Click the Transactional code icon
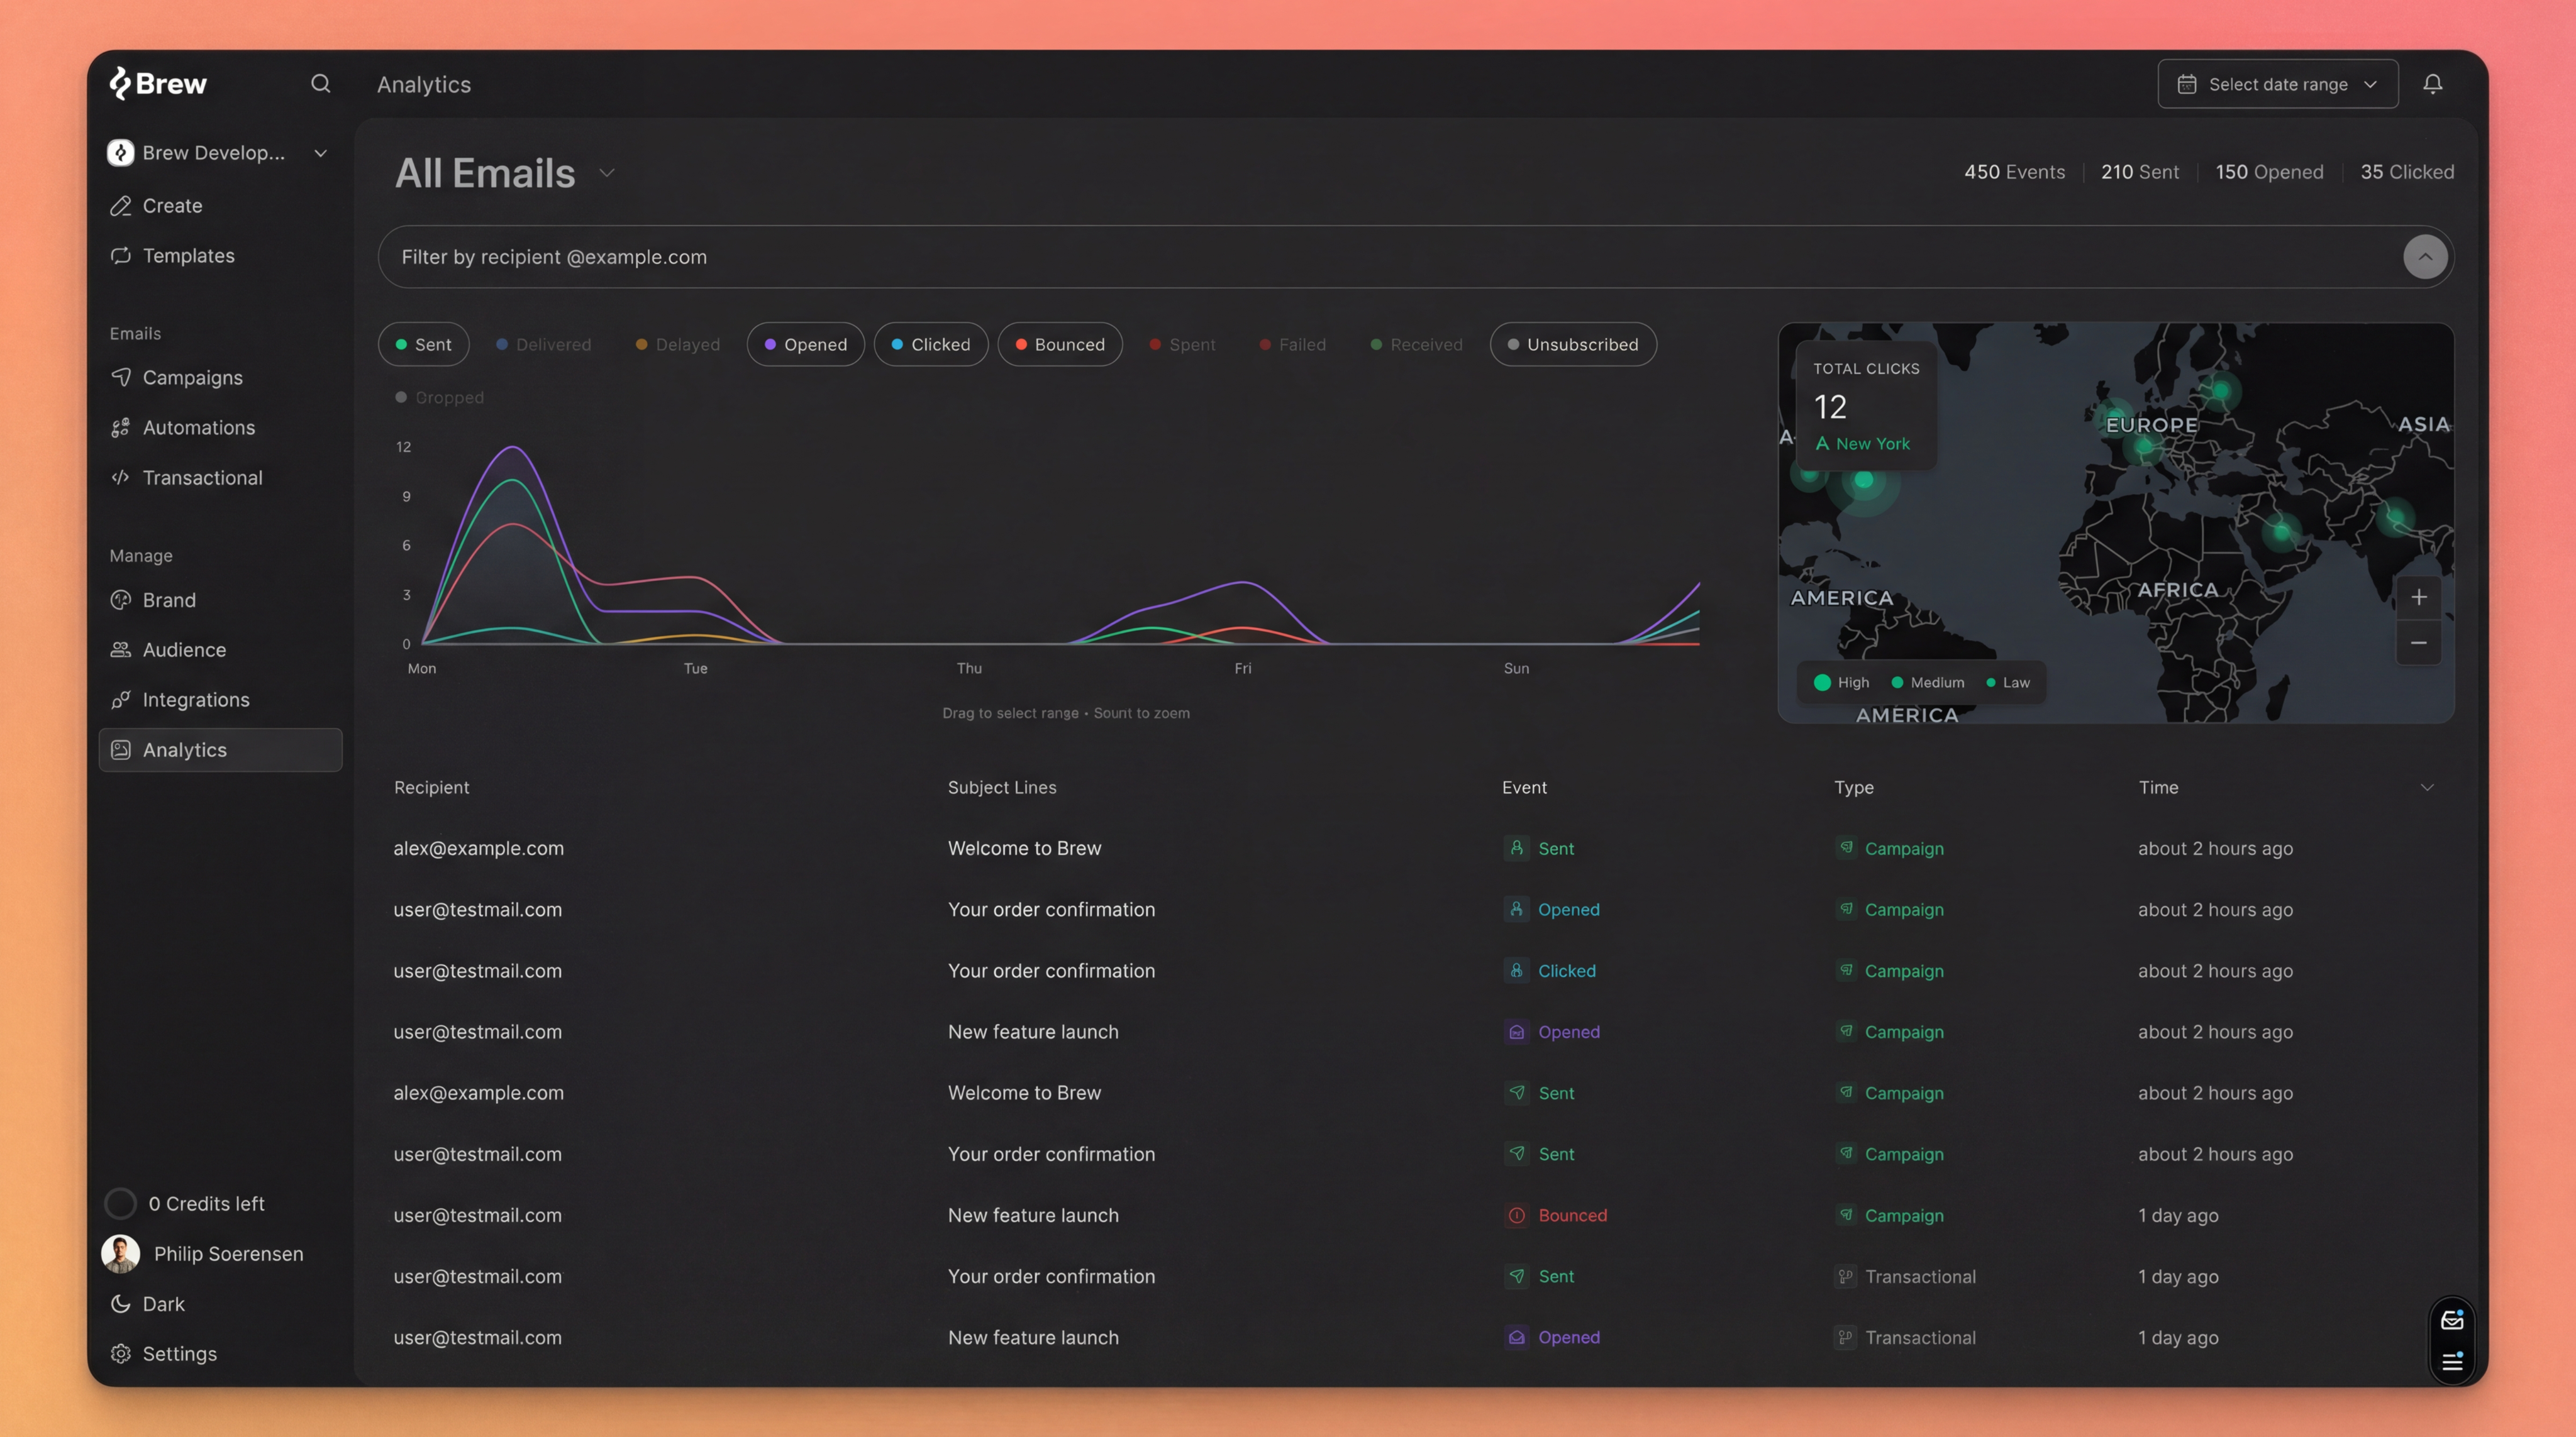Screen dimensions: 2576x1437 pos(120,478)
